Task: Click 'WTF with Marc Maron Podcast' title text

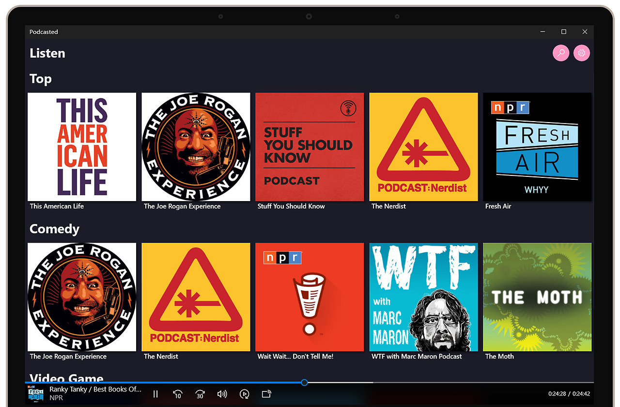Action: coord(417,356)
